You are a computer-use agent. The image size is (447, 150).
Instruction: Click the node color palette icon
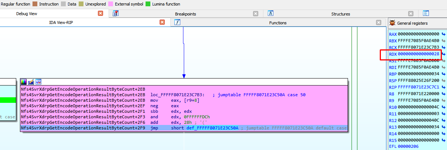pos(24,82)
